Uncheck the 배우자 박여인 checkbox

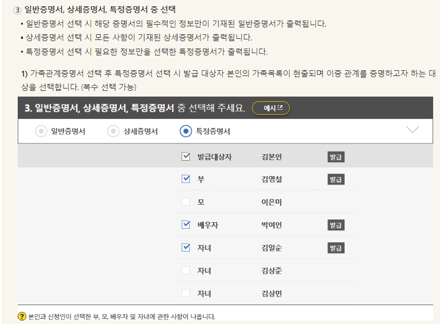186,225
